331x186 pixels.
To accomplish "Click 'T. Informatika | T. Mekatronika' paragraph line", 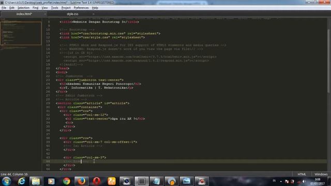I will click(x=96, y=88).
